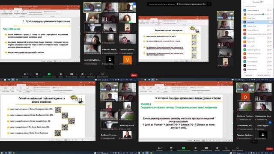
Task: Open the View tab in bottom-right PowerPoint
Action: tap(177, 85)
